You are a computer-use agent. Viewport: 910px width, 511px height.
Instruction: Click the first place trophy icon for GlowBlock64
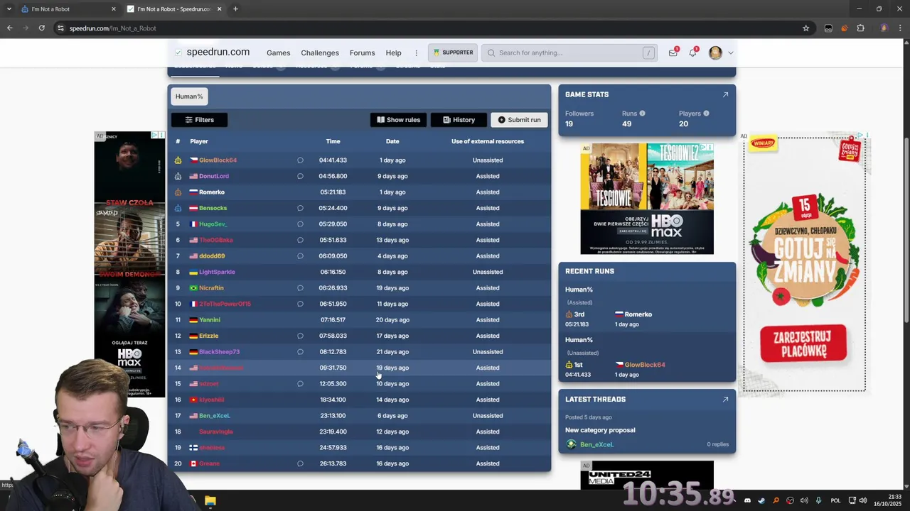click(x=178, y=160)
